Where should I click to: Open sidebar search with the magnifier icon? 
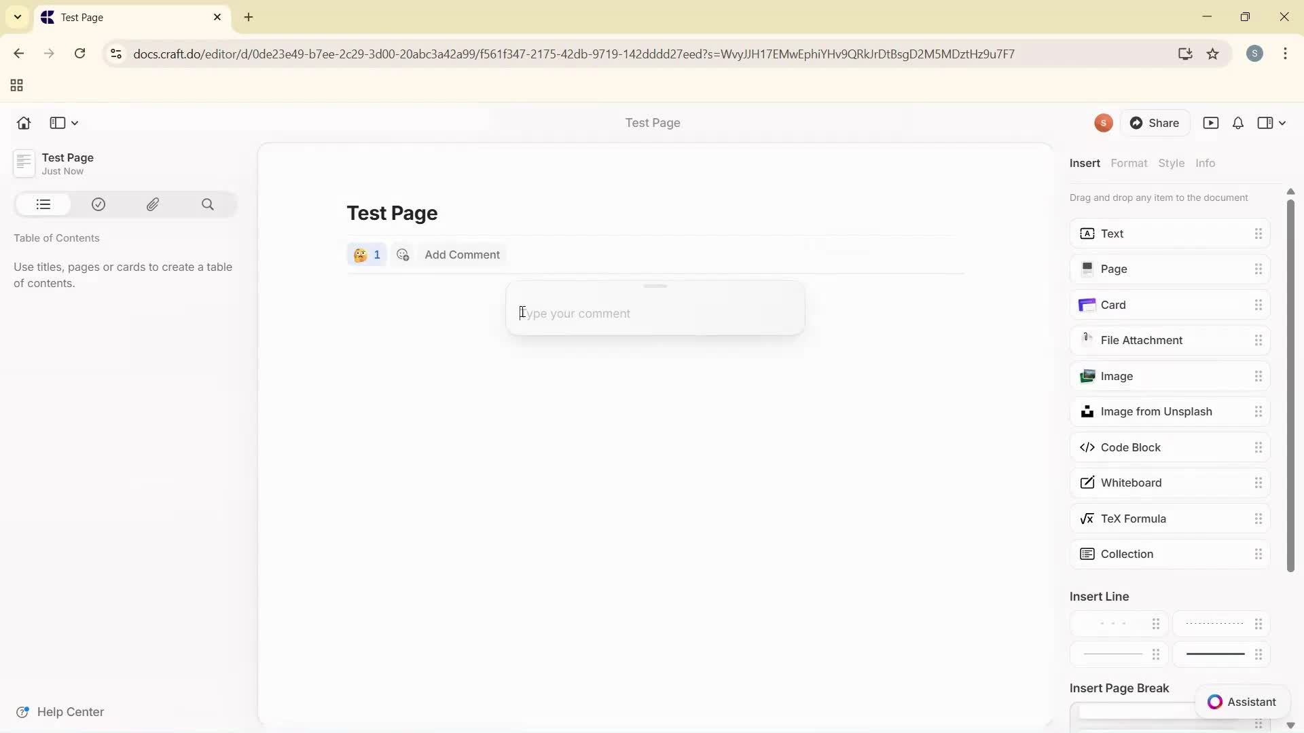pos(208,204)
